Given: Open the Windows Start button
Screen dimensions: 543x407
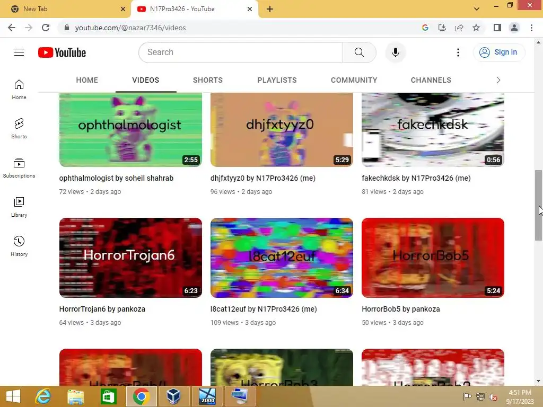Looking at the screenshot, I should click(13, 396).
